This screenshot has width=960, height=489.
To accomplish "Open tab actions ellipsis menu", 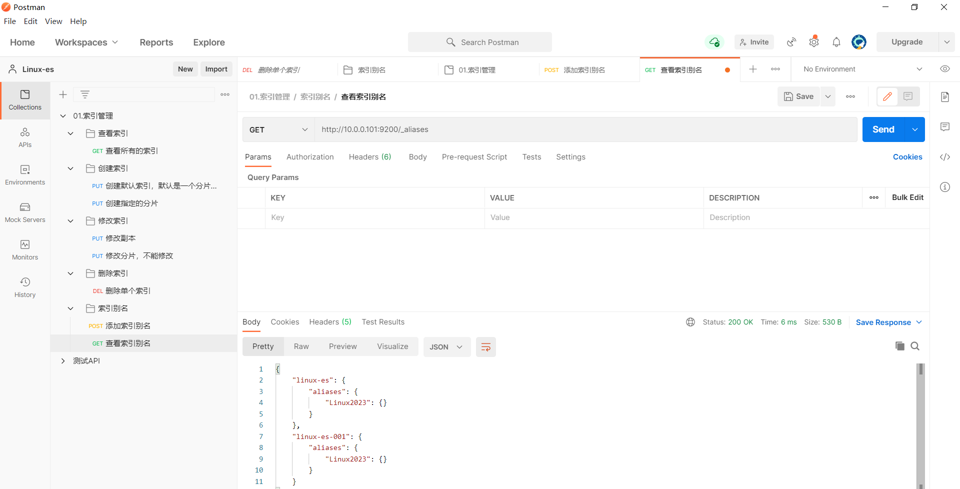I will pos(775,69).
